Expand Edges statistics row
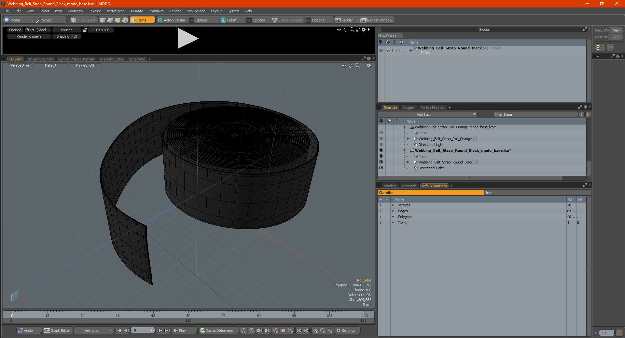The width and height of the screenshot is (625, 338). (x=393, y=211)
